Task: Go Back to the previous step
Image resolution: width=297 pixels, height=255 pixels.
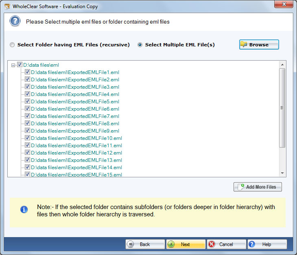Action: [x=145, y=244]
